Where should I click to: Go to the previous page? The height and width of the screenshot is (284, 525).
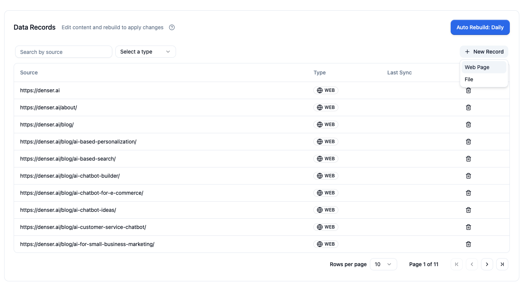point(472,264)
